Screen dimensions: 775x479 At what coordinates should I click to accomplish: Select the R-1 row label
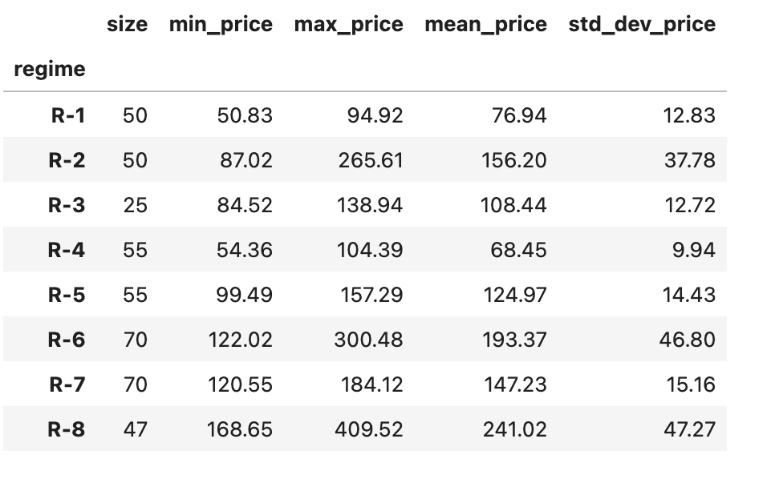click(68, 115)
